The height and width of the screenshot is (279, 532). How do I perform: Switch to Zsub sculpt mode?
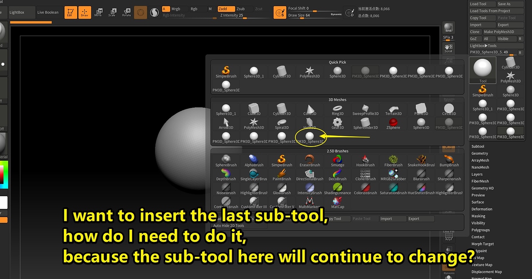tap(243, 9)
